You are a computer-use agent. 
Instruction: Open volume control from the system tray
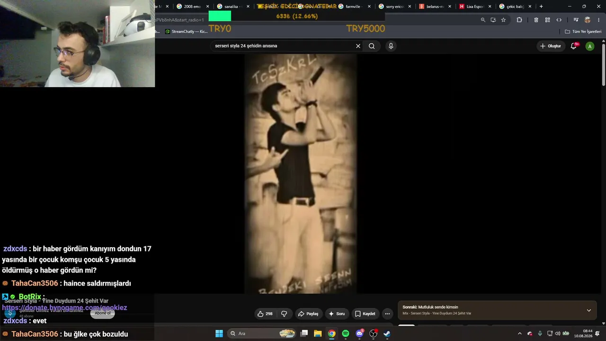click(x=557, y=333)
